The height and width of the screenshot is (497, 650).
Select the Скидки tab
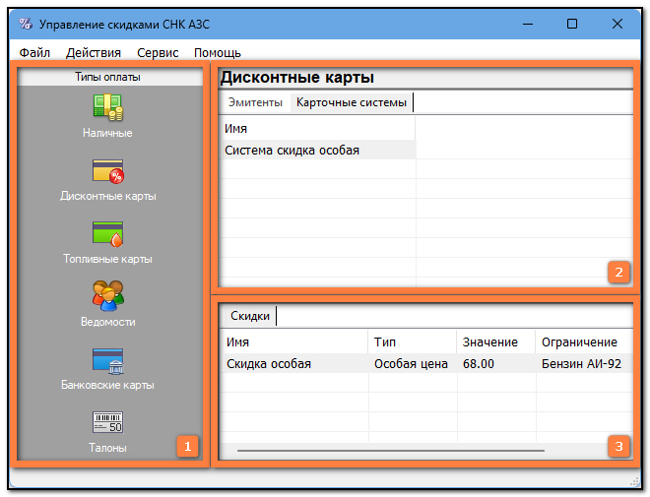(x=250, y=316)
